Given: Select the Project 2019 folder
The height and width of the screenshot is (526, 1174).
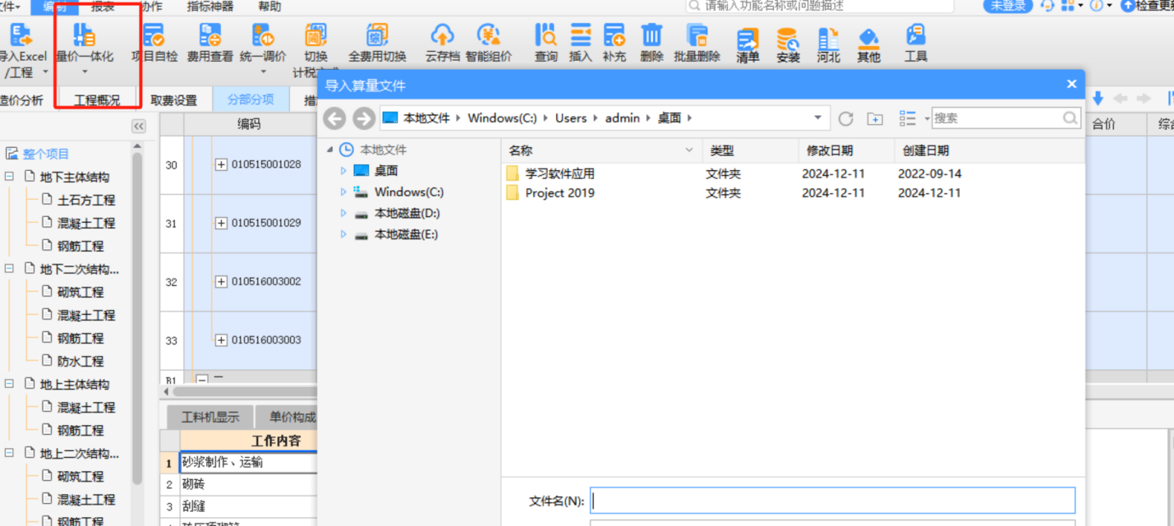Looking at the screenshot, I should pos(560,193).
